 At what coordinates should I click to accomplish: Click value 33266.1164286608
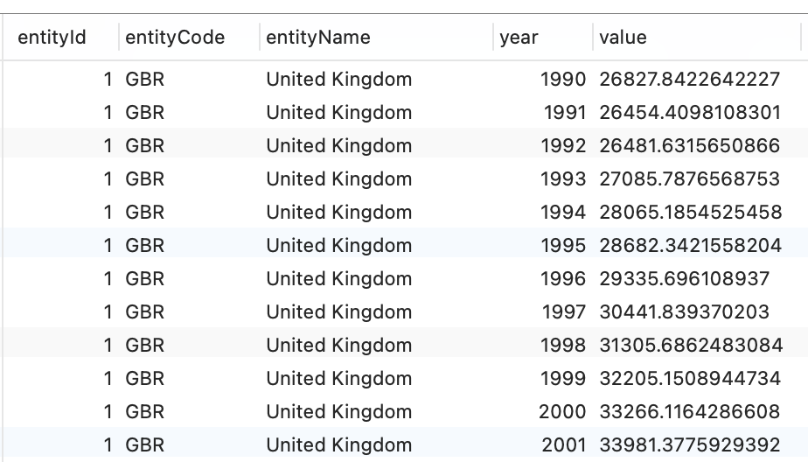pos(689,412)
